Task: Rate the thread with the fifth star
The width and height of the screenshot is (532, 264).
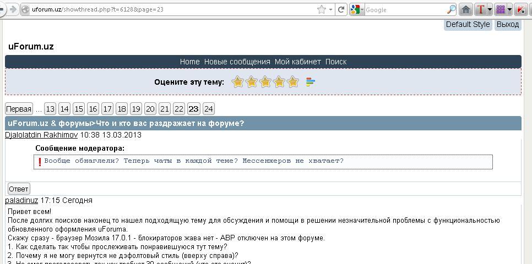Action: point(293,82)
